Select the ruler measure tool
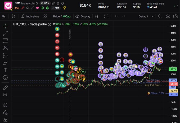Image resolution: width=180 pixels, height=123 pixels. 5,87
